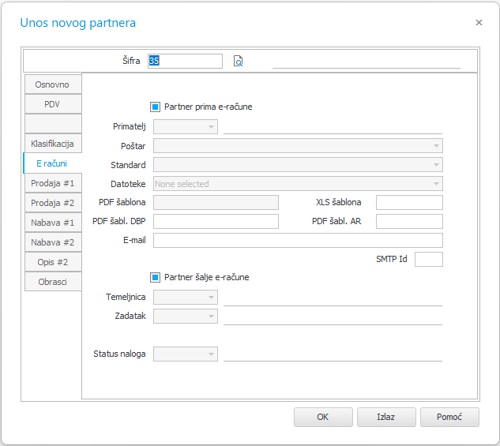This screenshot has width=500, height=446.
Task: Expand the Datoteke None selected dropdown
Action: (x=298, y=184)
